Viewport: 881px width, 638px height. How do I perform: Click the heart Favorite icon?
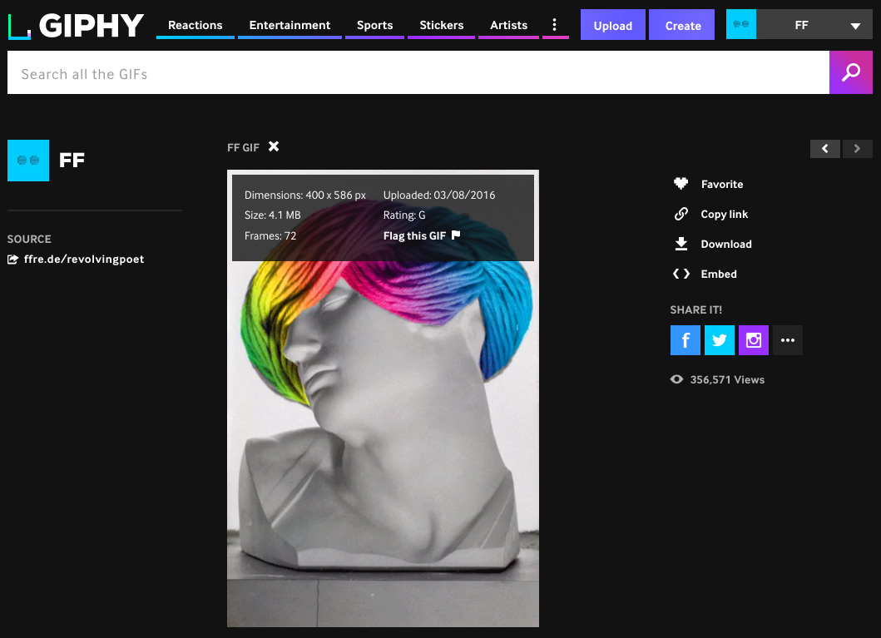681,183
